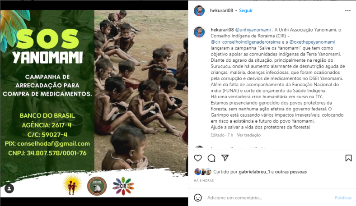Submit comment with Publicar button
The image size is (356, 206).
pos(343,197)
